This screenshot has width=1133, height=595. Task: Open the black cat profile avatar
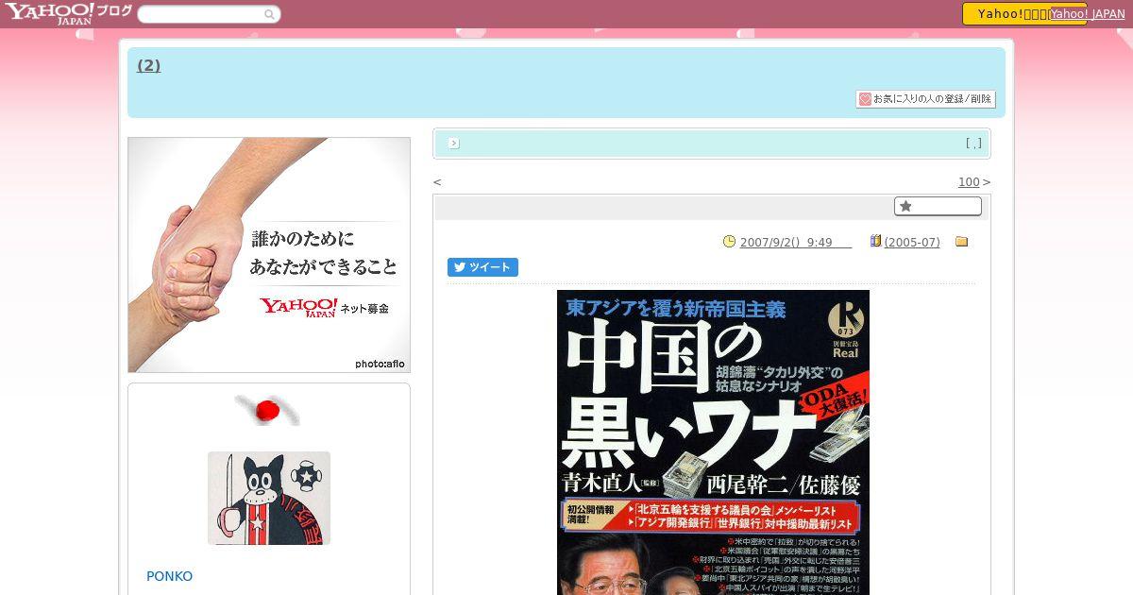click(x=269, y=498)
